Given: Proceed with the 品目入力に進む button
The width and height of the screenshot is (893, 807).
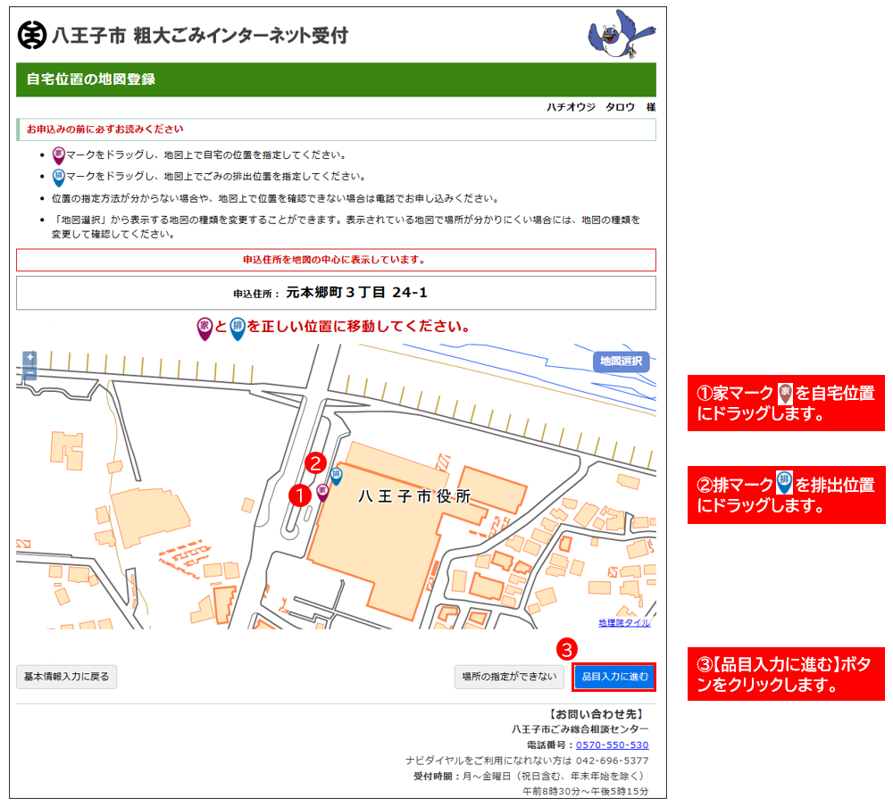Looking at the screenshot, I should click(614, 677).
